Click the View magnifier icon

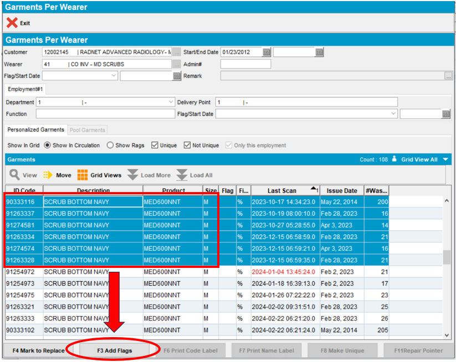(14, 175)
